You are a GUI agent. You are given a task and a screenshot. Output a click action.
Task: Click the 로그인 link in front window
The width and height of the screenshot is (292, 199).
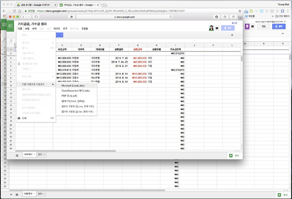coord(234,23)
